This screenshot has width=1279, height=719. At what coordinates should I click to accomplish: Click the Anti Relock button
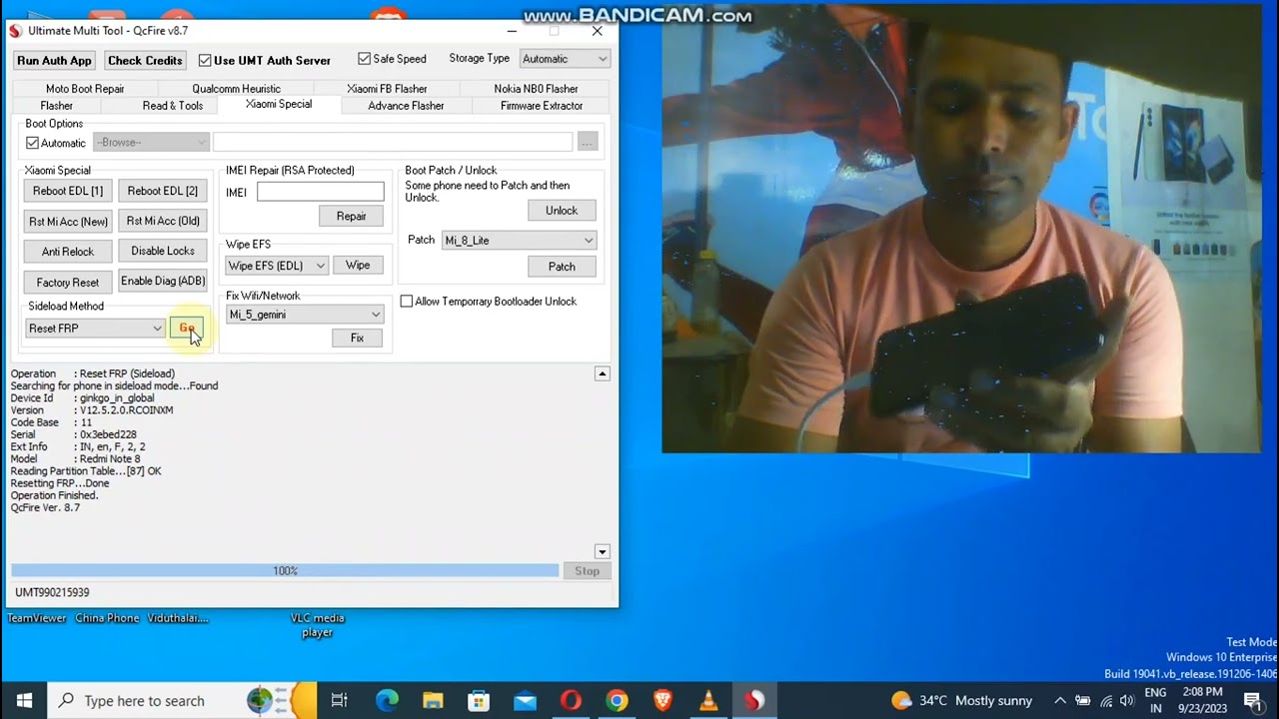[x=68, y=252]
